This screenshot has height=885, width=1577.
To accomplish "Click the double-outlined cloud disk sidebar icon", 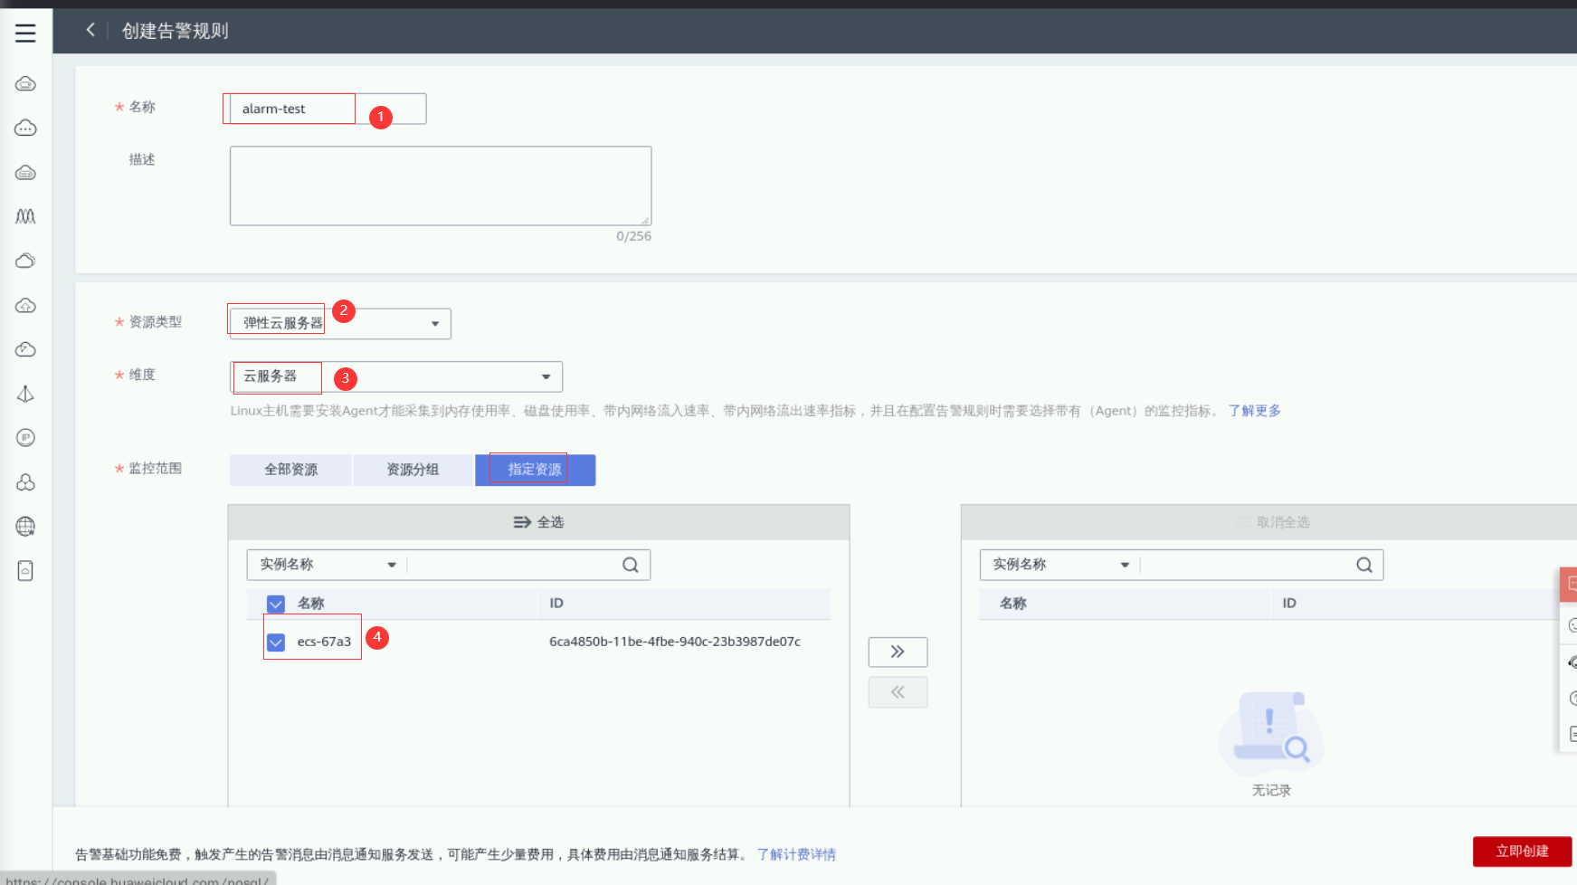I will [x=25, y=173].
